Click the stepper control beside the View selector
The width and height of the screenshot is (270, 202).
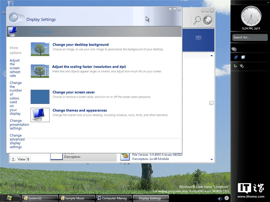[x=28, y=159]
